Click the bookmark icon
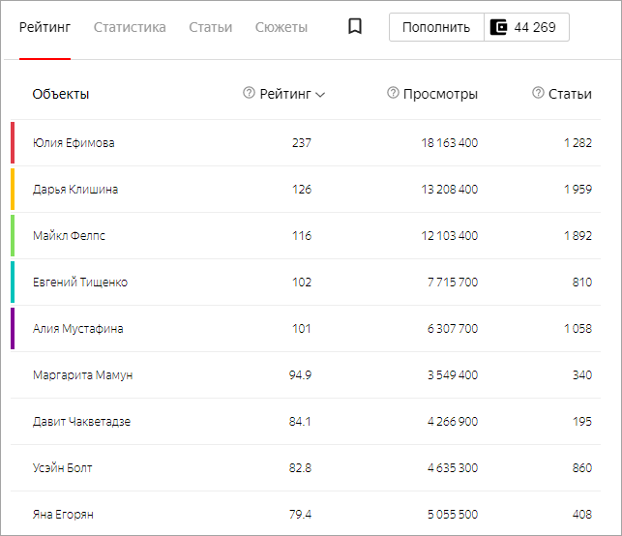Viewport: 622px width, 536px height. 355,27
